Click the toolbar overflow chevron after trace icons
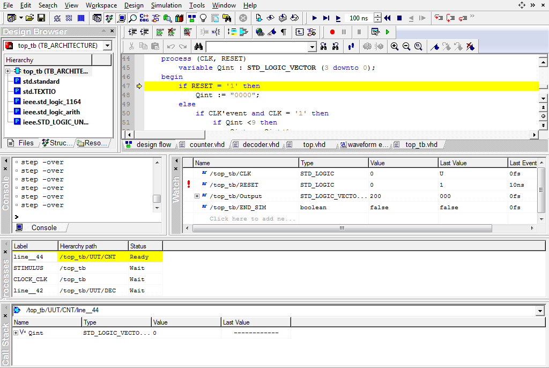Screen dimensions: 549x368 [473, 17]
